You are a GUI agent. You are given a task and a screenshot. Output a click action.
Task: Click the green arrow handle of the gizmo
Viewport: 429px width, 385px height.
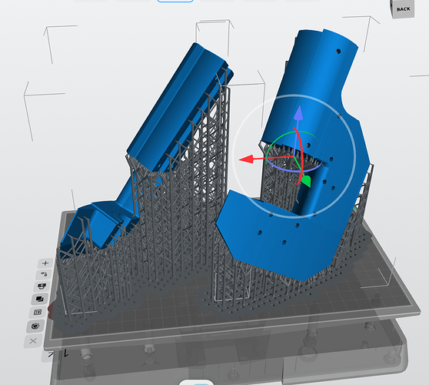306,182
